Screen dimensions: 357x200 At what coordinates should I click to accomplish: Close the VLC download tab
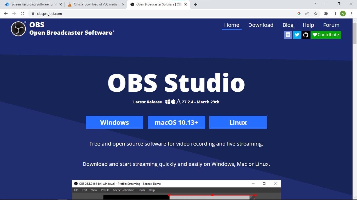pos(123,4)
